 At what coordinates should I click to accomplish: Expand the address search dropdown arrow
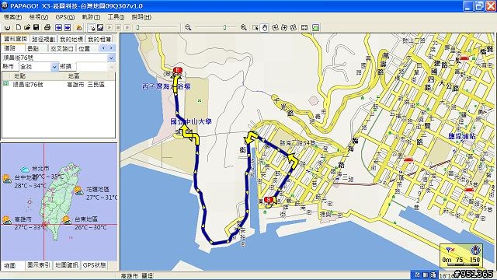111,58
